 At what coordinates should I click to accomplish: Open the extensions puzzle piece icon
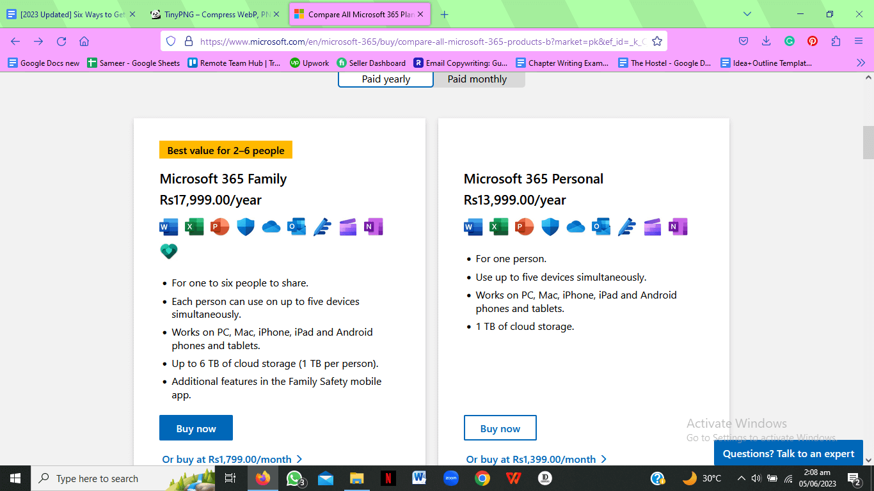point(836,42)
